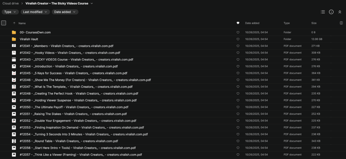Viewport: 346px width, 159px height.
Task: Sort by Name column header
Action: point(22,23)
